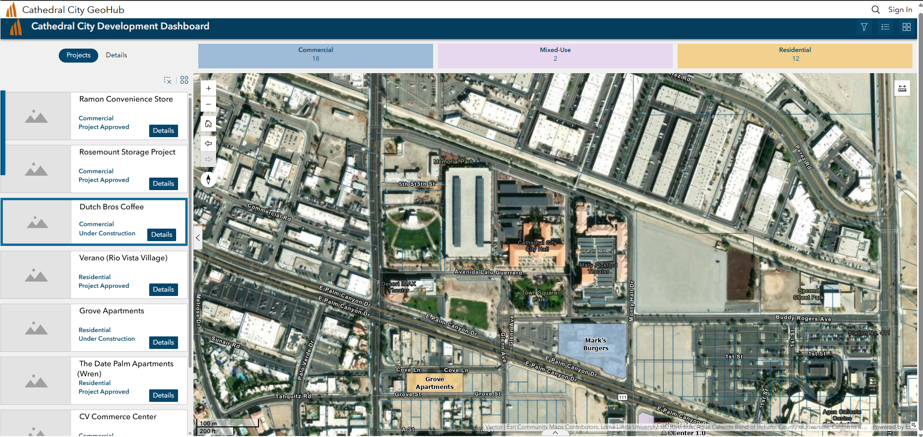
Task: Clear selection in the projects list
Action: click(x=167, y=80)
